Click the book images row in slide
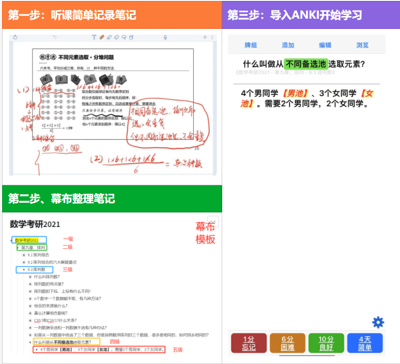 (83, 80)
